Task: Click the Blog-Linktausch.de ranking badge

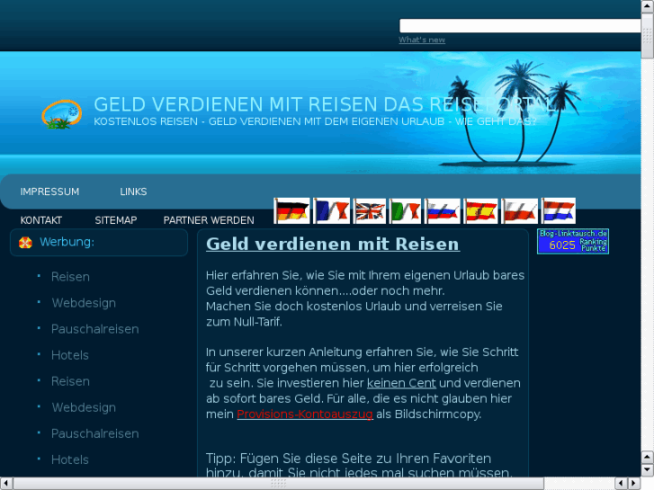Action: pos(573,241)
